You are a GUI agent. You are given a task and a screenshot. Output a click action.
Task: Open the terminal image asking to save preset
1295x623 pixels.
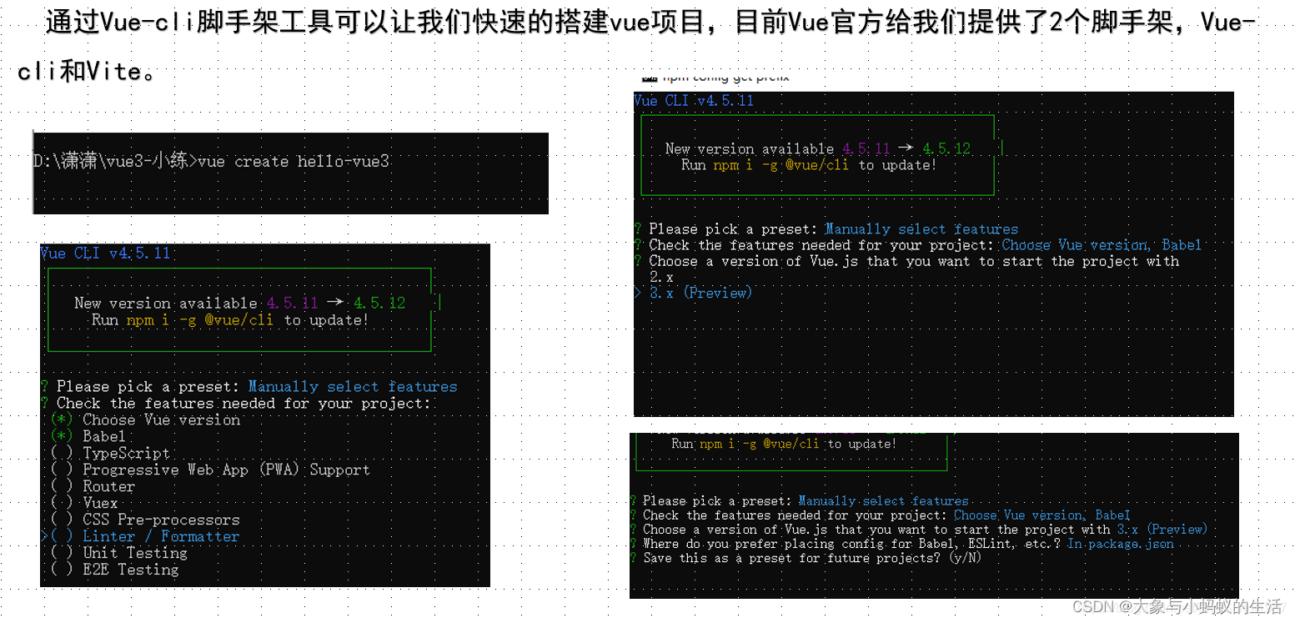click(x=934, y=515)
